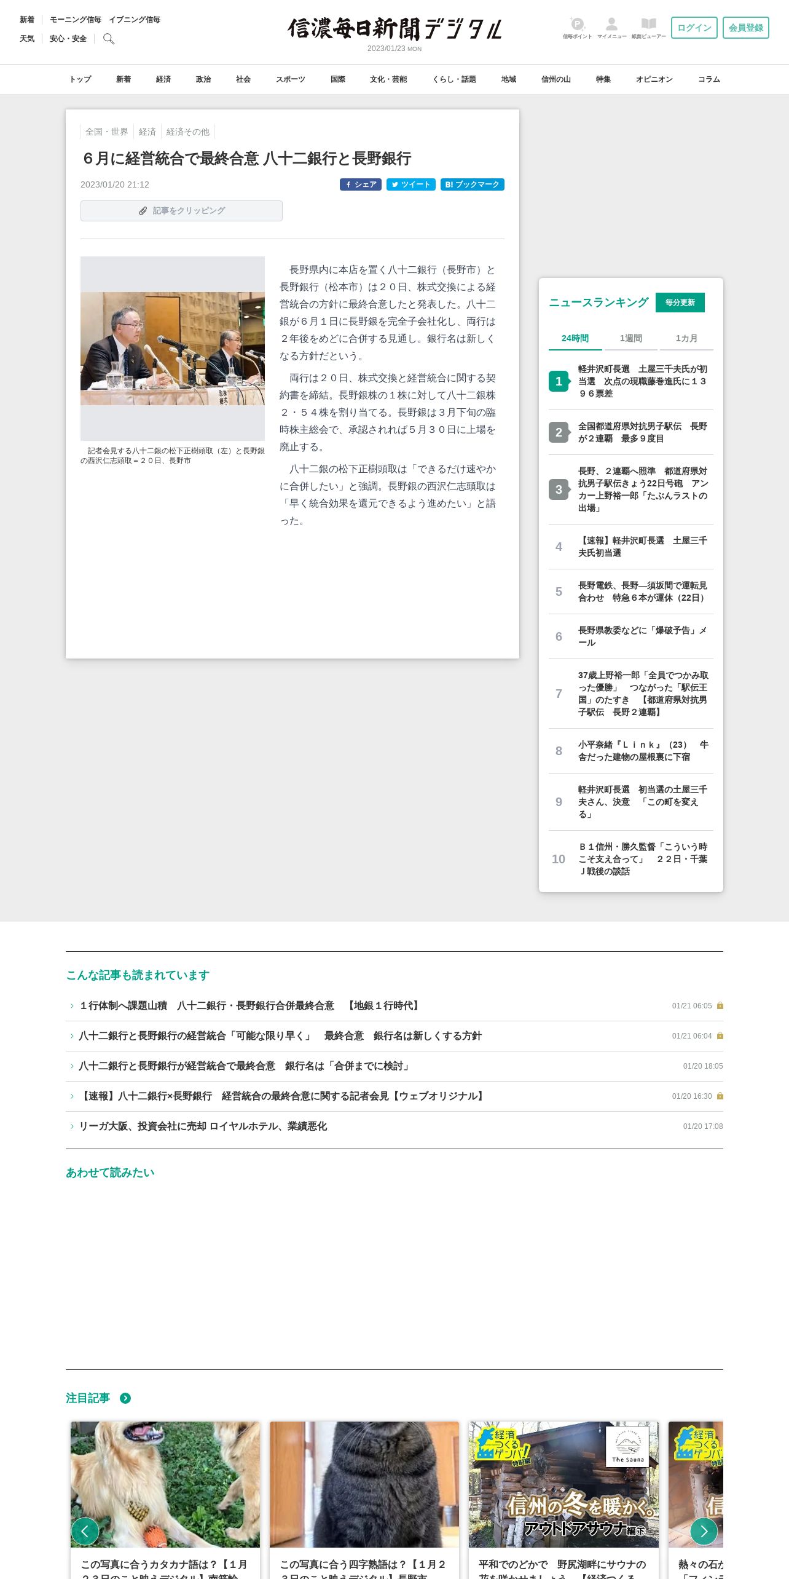Open rank 2 article 全国都道府県対抗男子駅伝

point(631,432)
